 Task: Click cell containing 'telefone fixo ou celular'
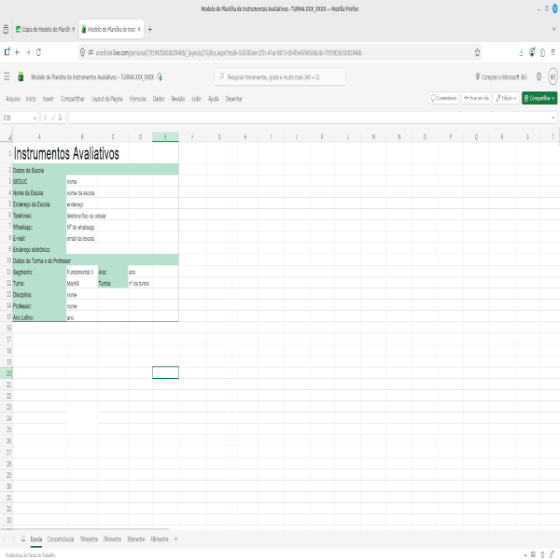pyautogui.click(x=86, y=216)
